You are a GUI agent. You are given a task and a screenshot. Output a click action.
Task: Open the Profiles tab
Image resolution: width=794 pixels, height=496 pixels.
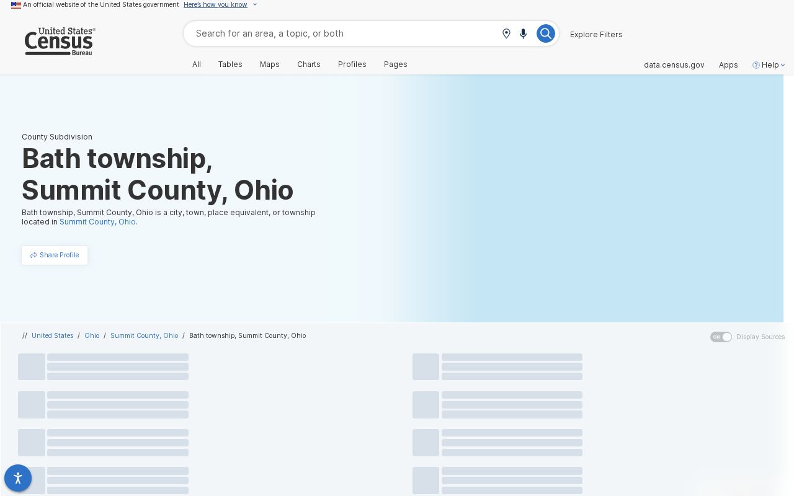(352, 64)
